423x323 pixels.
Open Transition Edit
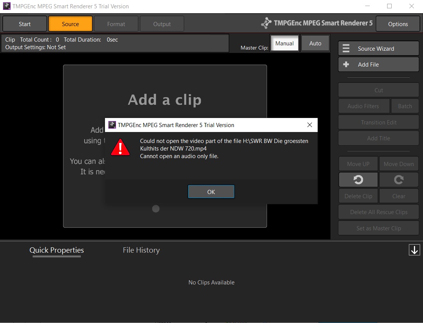click(378, 122)
